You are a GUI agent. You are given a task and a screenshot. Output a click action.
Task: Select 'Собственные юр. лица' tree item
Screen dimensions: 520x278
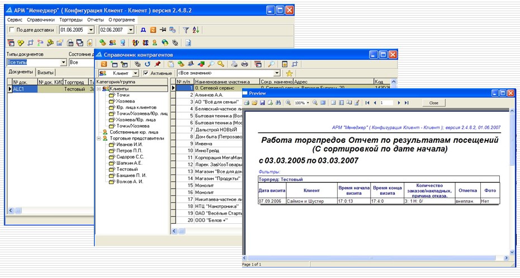[134, 132]
